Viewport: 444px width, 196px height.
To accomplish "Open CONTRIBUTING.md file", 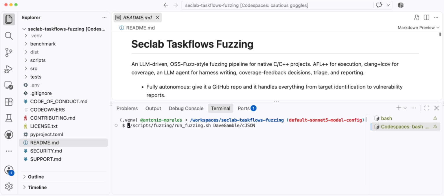I will coord(64,118).
